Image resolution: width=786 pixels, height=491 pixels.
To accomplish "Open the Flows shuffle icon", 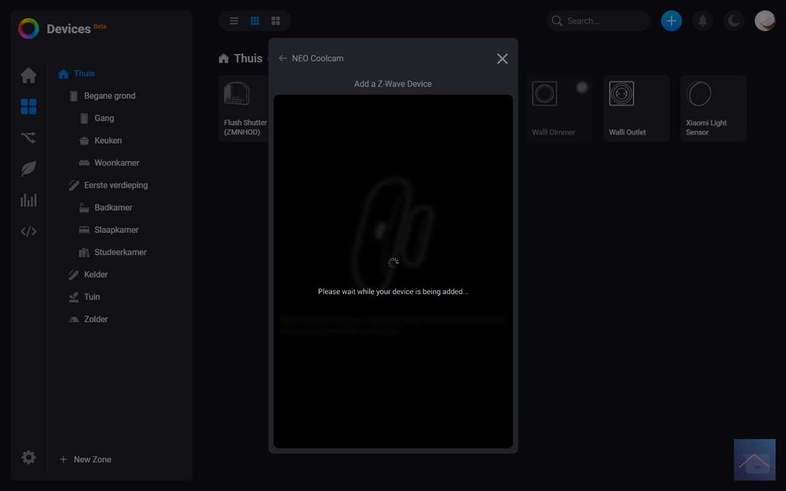I will (28, 138).
